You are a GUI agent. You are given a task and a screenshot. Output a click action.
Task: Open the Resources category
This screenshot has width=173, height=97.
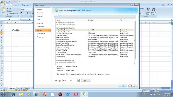[43, 37]
